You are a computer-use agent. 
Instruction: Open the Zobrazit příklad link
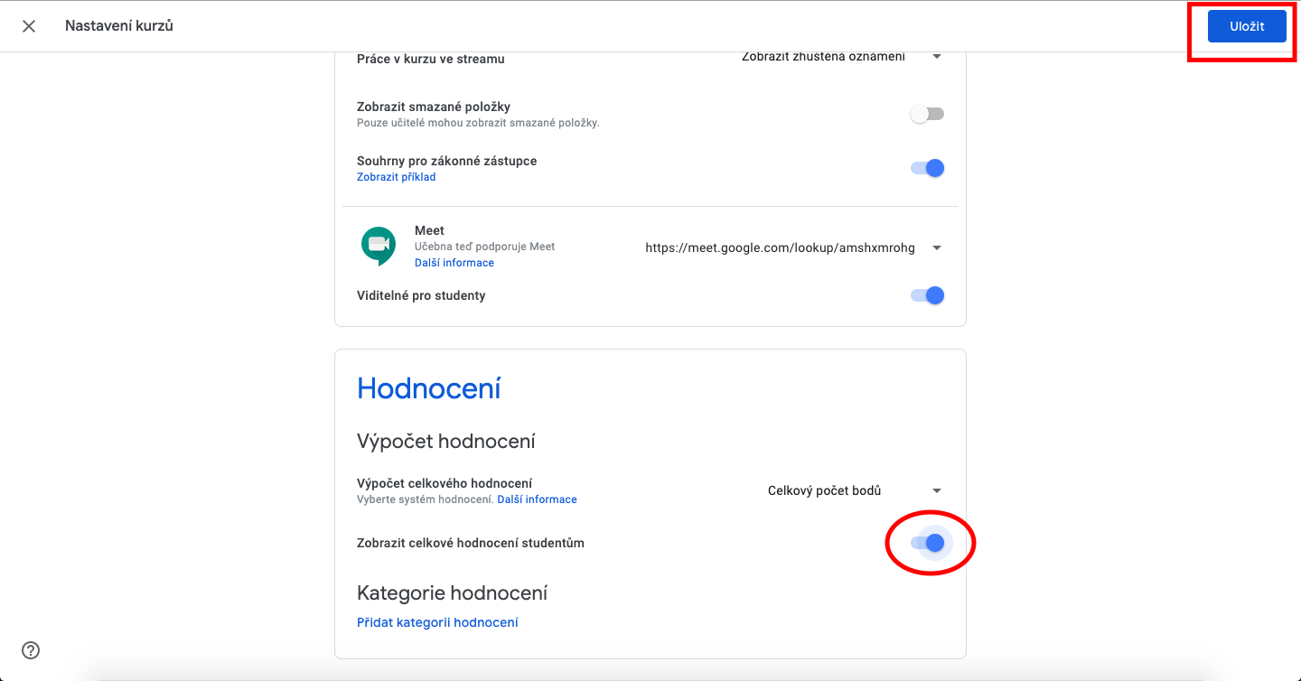coord(396,177)
